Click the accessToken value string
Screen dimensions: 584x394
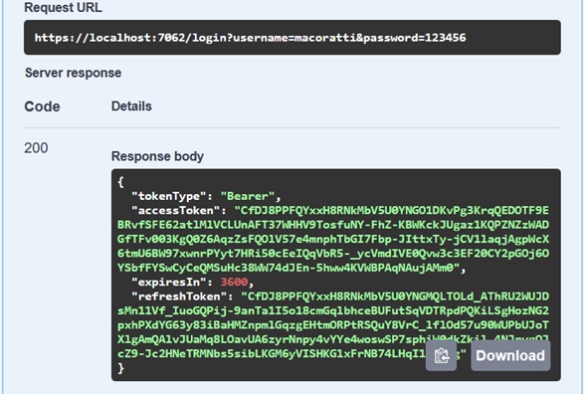coord(333,239)
